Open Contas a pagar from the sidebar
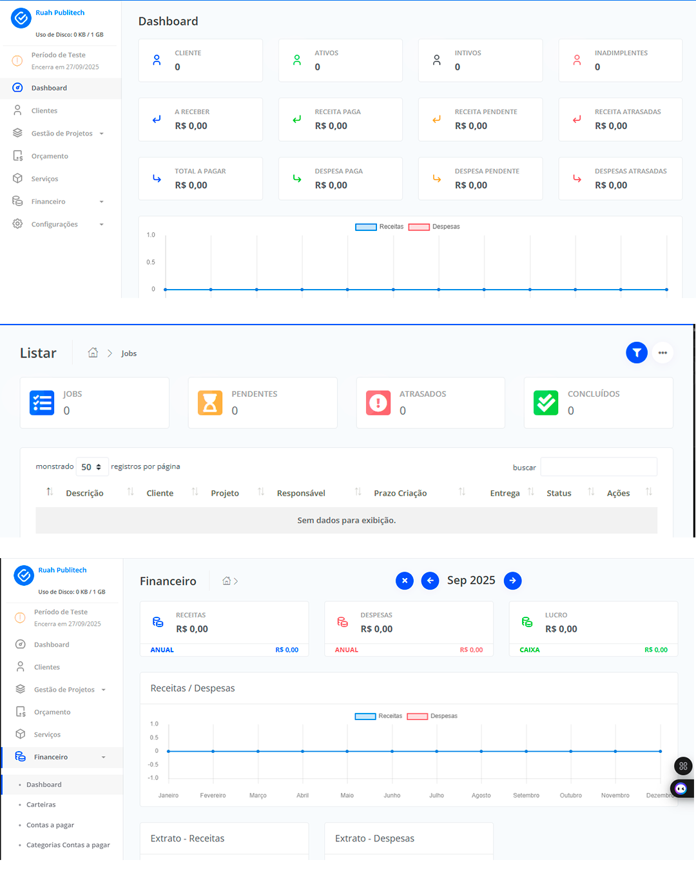 pos(50,825)
